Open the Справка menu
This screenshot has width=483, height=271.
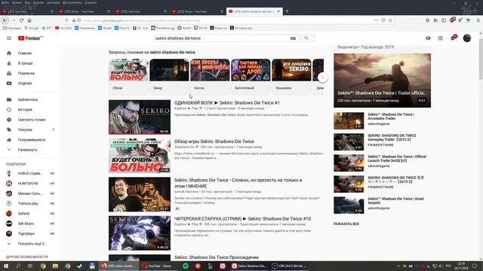coord(91,2)
